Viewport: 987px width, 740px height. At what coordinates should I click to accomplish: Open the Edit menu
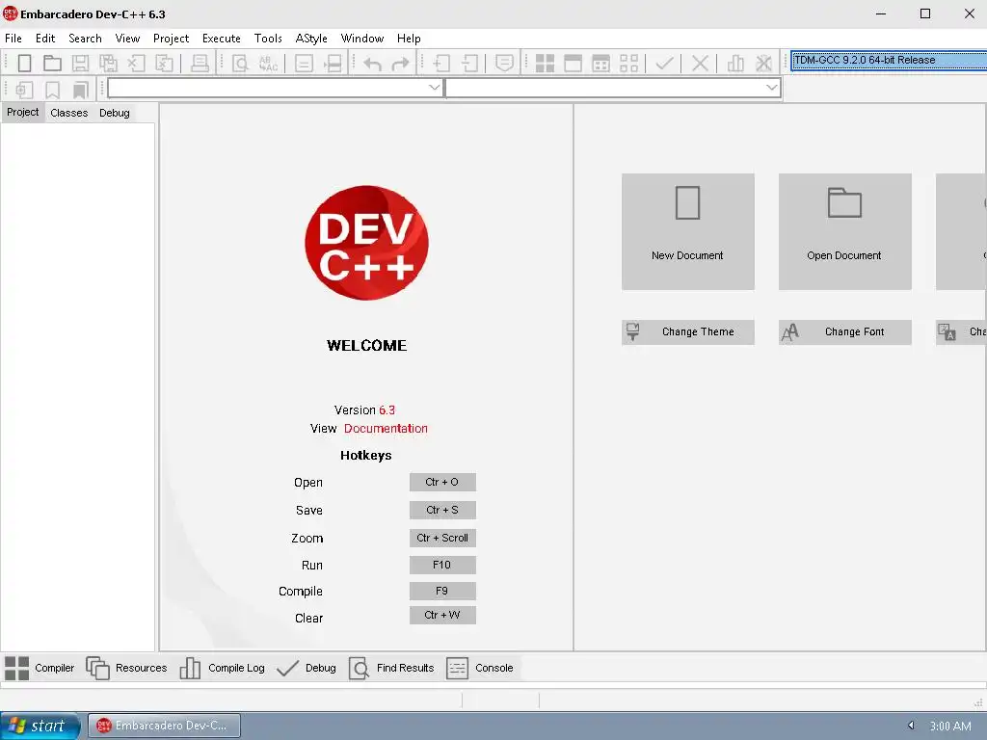pos(45,39)
